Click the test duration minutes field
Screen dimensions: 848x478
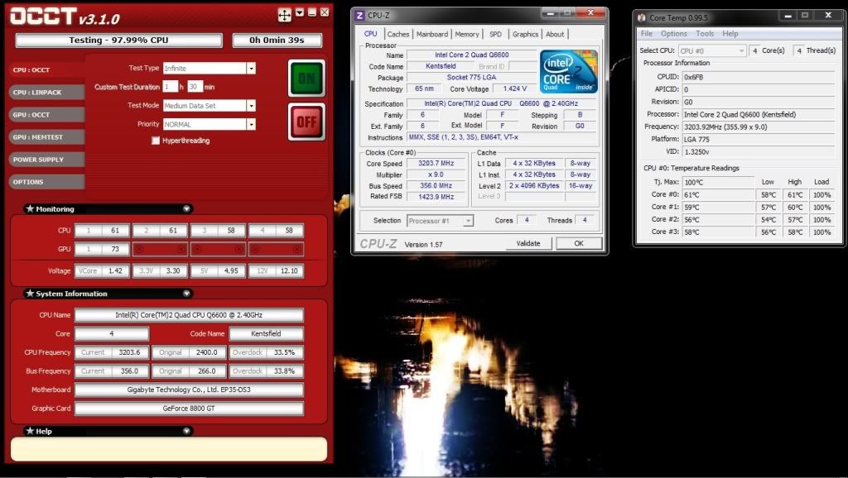195,86
